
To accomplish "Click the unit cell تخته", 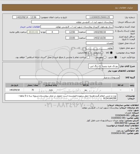I will pyautogui.click(x=51, y=90).
